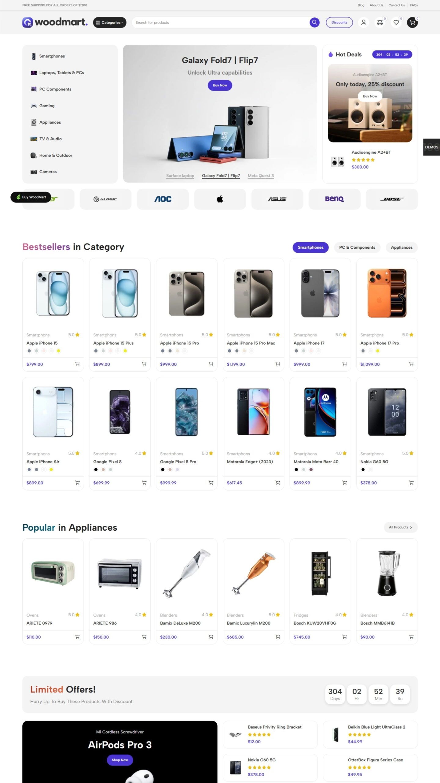This screenshot has width=440, height=783.
Task: Click Buy Now on Galaxy Fold7 banner
Action: 220,85
